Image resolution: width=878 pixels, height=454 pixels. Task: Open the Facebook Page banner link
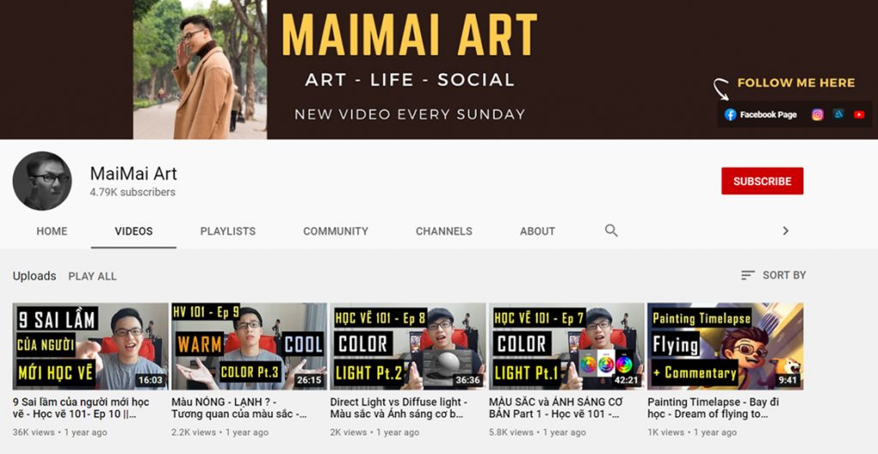760,115
